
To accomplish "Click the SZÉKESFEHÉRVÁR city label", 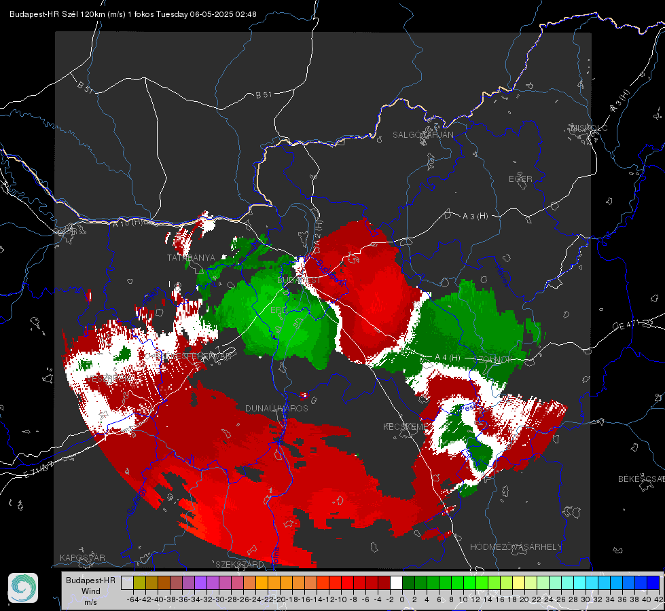I will click(x=193, y=356).
